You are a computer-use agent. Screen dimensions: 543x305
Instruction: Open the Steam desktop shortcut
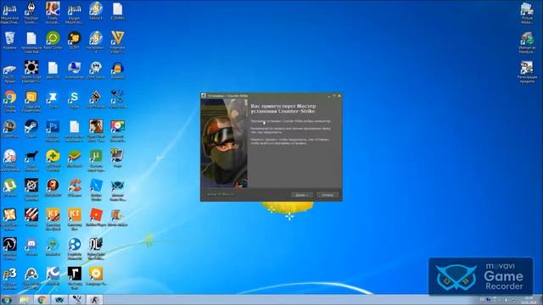pyautogui.click(x=31, y=129)
